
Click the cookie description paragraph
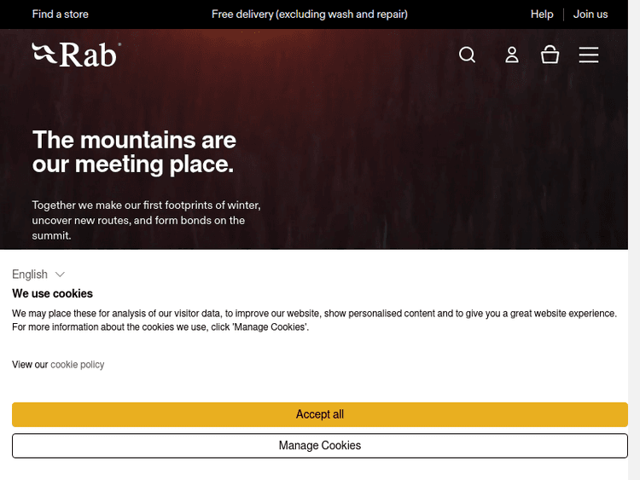(x=314, y=320)
